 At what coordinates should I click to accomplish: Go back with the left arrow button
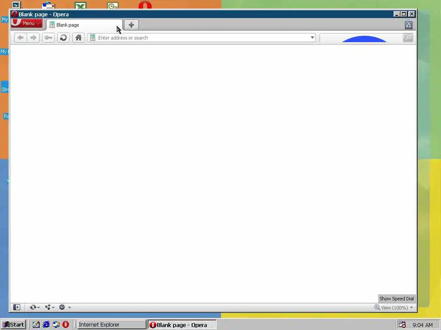pyautogui.click(x=21, y=38)
